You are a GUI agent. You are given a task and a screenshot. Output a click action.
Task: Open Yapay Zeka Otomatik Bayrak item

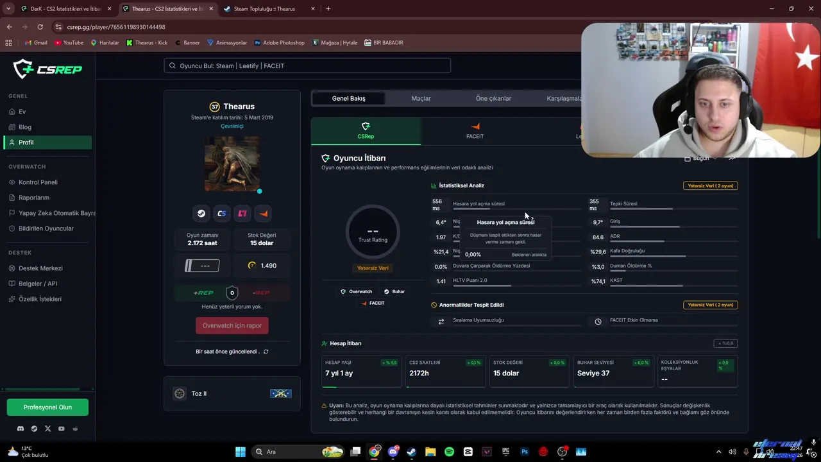tap(51, 213)
